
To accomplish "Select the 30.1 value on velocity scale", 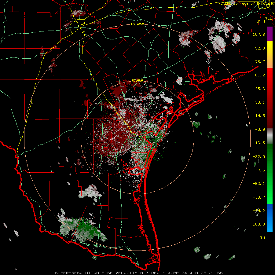I will click(260, 102).
